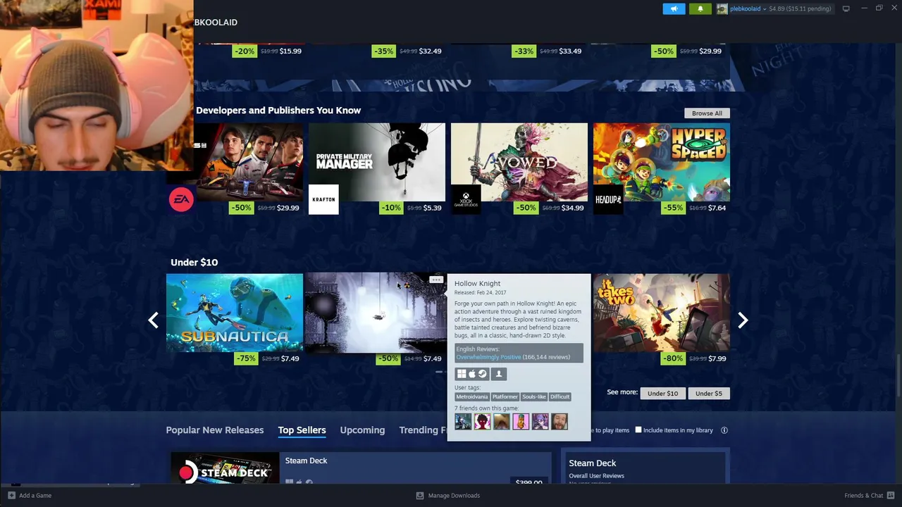The height and width of the screenshot is (507, 902).
Task: Go to next Under $10 carousel page
Action: [x=742, y=320]
